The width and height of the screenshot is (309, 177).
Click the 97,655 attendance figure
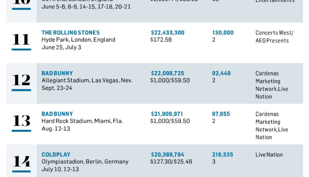point(221,114)
